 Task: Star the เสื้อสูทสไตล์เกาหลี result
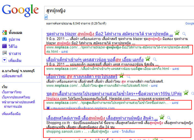coord(162,117)
